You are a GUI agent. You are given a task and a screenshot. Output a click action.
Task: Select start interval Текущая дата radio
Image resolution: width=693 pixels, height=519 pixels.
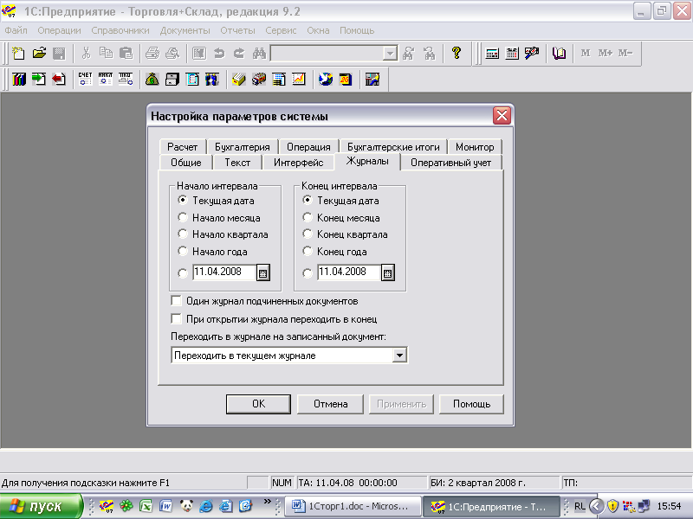click(x=183, y=200)
